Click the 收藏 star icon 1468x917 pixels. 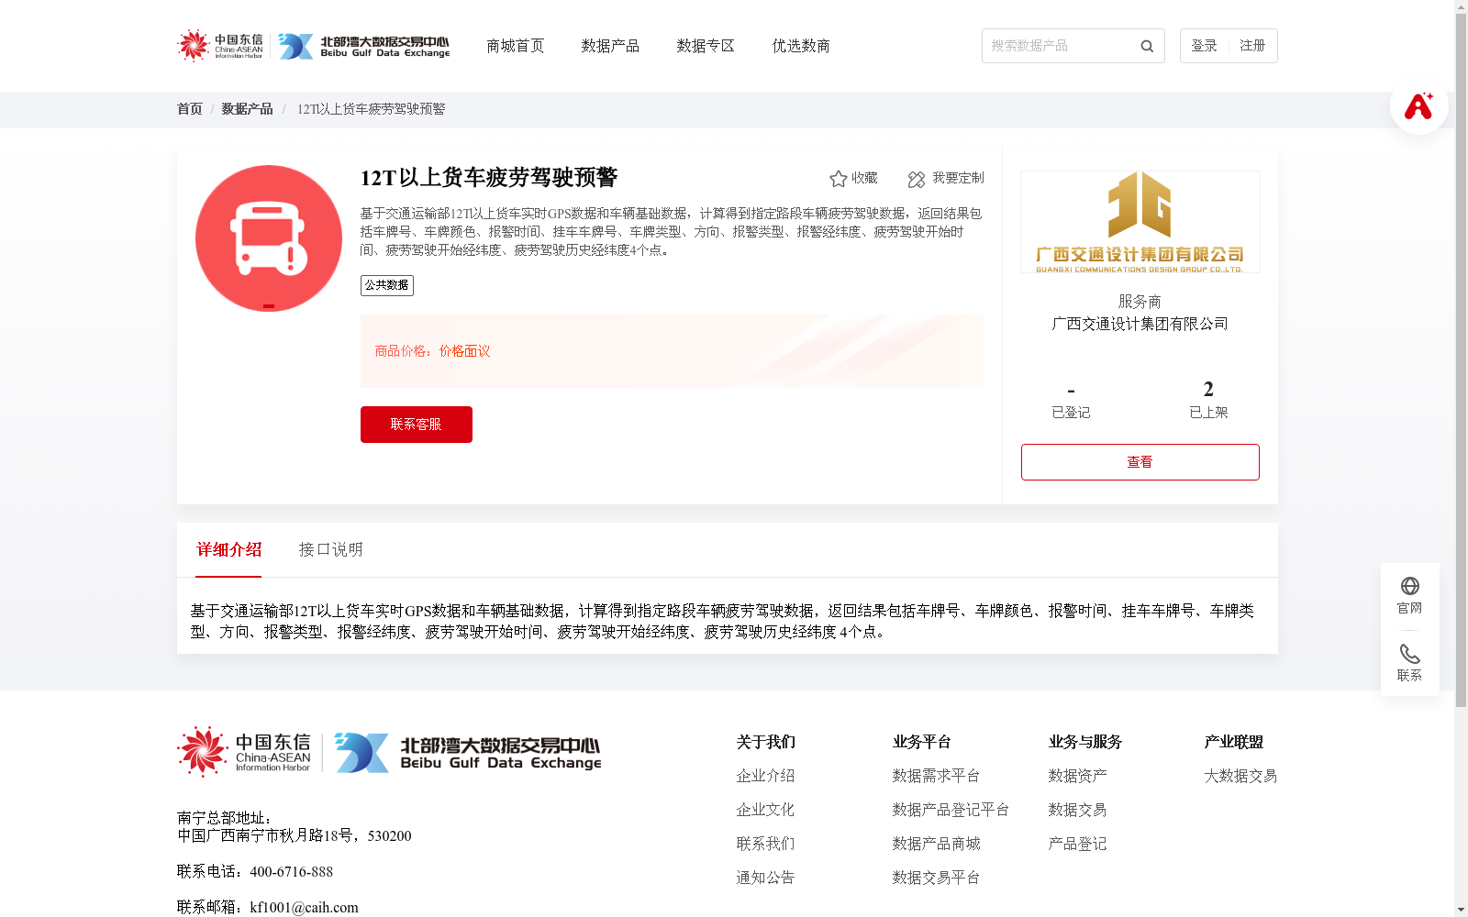[x=838, y=179]
